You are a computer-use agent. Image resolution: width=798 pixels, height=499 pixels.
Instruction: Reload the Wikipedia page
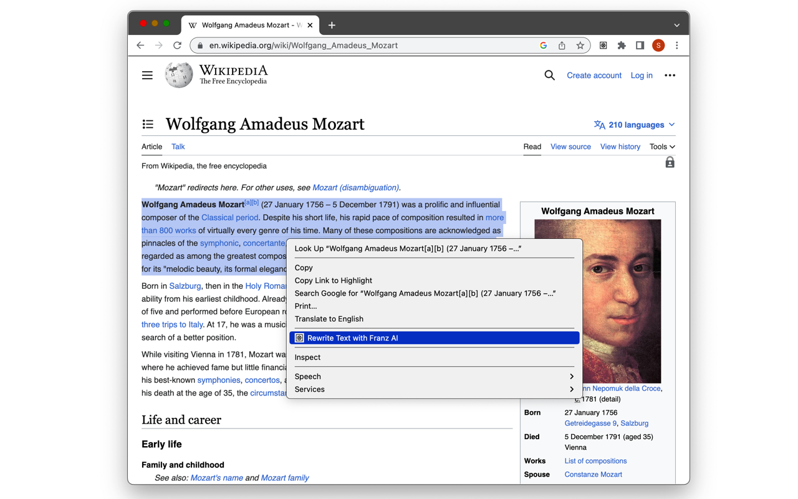178,46
